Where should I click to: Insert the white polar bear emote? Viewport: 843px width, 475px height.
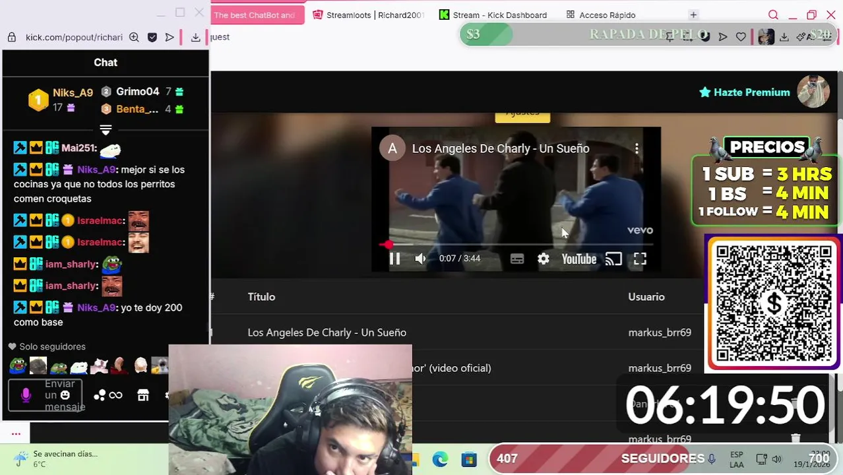coord(79,366)
